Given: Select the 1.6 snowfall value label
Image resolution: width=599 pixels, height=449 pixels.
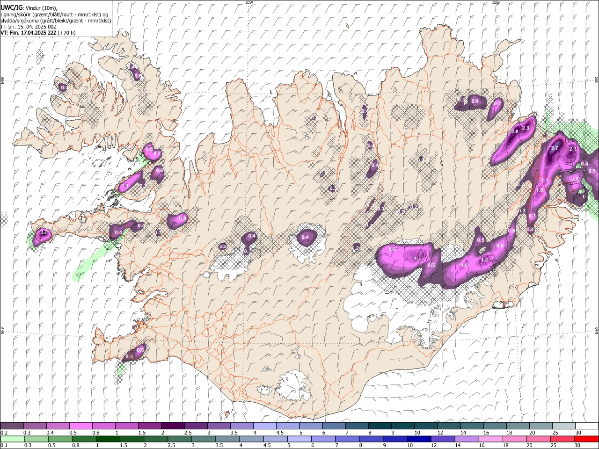Looking at the screenshot, I should tap(540, 190).
